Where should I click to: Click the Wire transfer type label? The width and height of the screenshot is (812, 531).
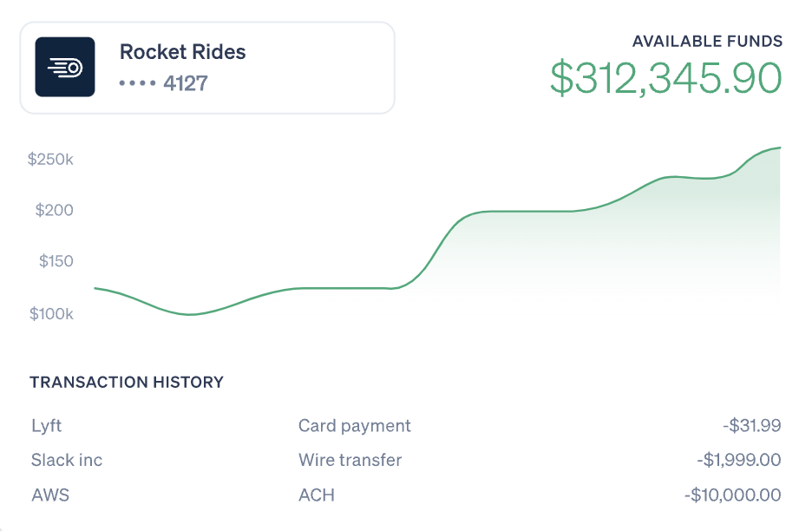[350, 461]
